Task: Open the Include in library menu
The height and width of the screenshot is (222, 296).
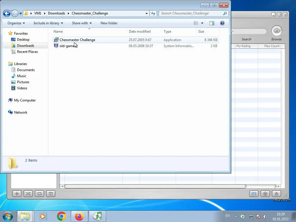Action: pos(48,23)
